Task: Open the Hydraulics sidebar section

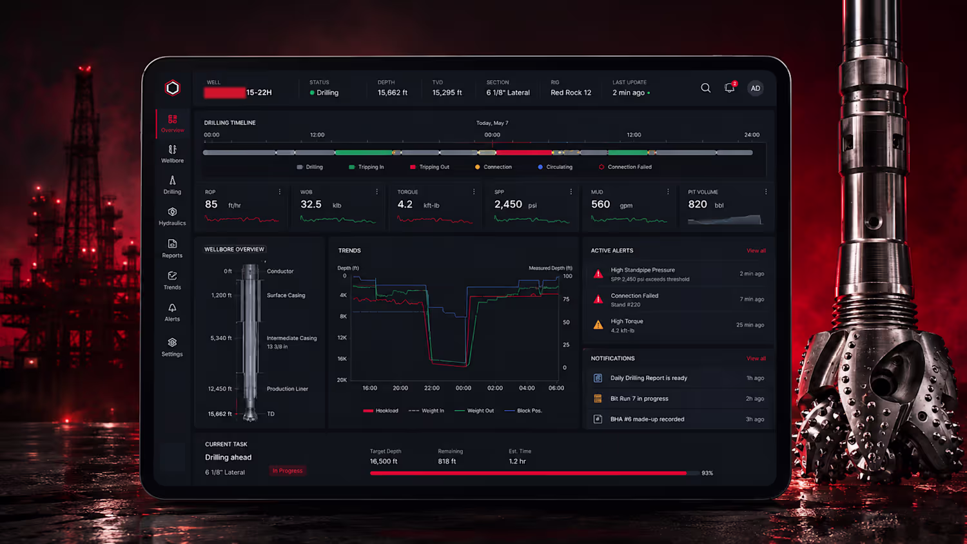Action: click(172, 217)
